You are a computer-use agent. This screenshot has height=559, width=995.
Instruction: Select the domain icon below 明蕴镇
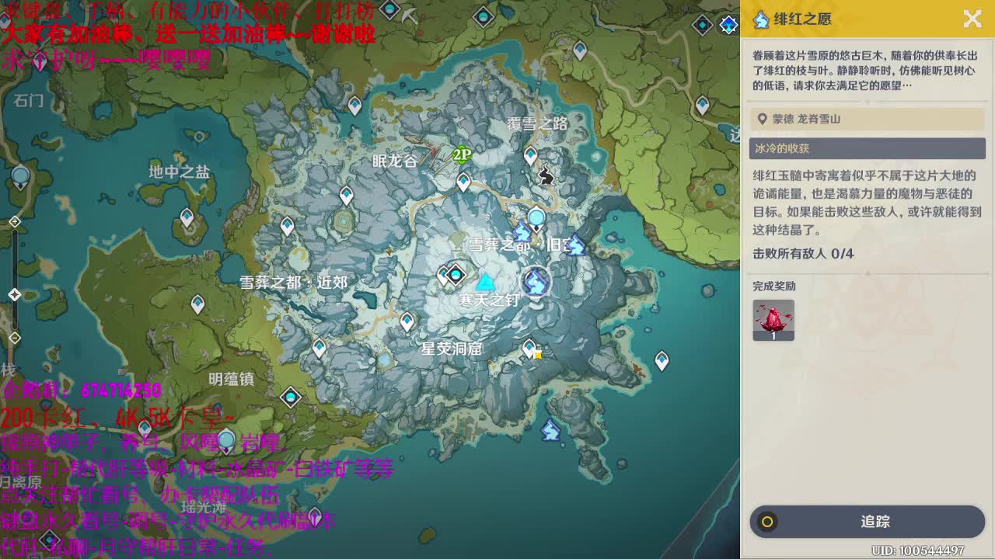point(291,398)
